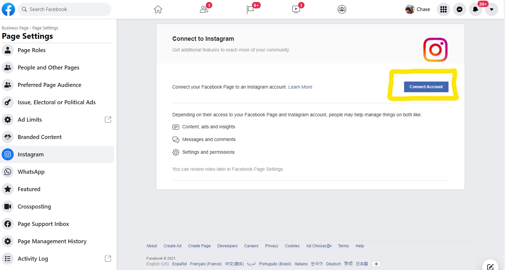This screenshot has height=270, width=505.
Task: Click the Preferred Page Audience icon
Action: (8, 85)
